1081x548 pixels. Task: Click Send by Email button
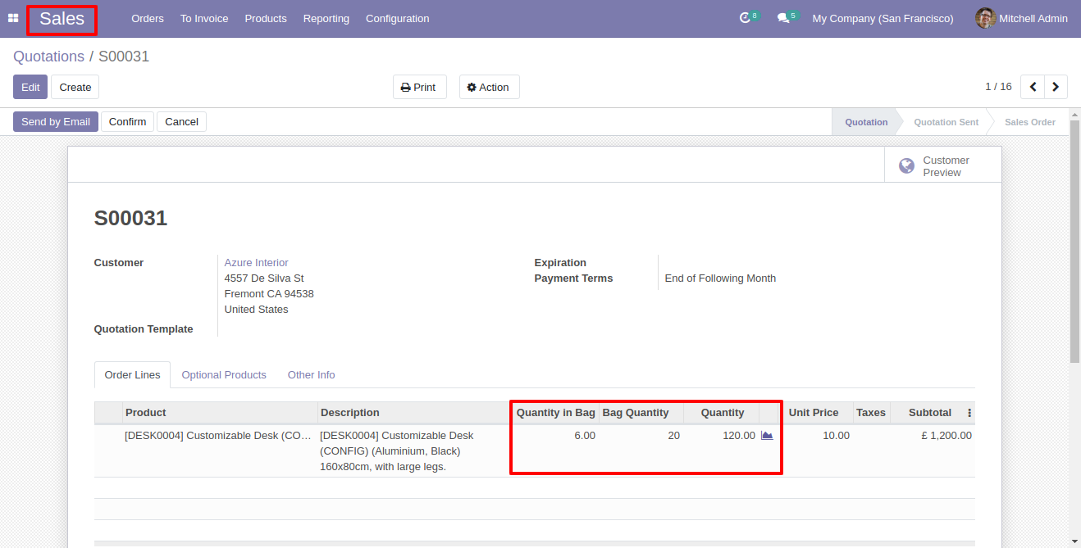(x=56, y=122)
